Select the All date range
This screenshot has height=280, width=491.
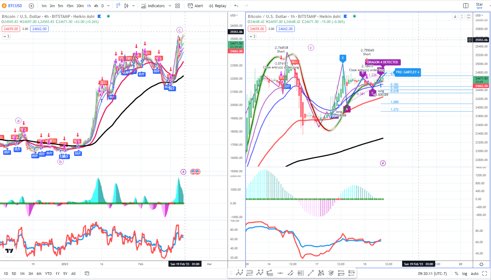click(73, 273)
